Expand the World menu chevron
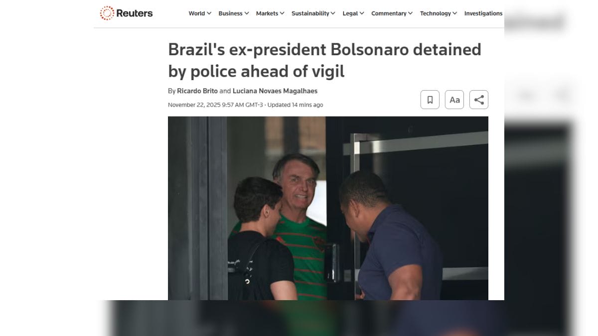Image resolution: width=598 pixels, height=336 pixels. click(209, 13)
